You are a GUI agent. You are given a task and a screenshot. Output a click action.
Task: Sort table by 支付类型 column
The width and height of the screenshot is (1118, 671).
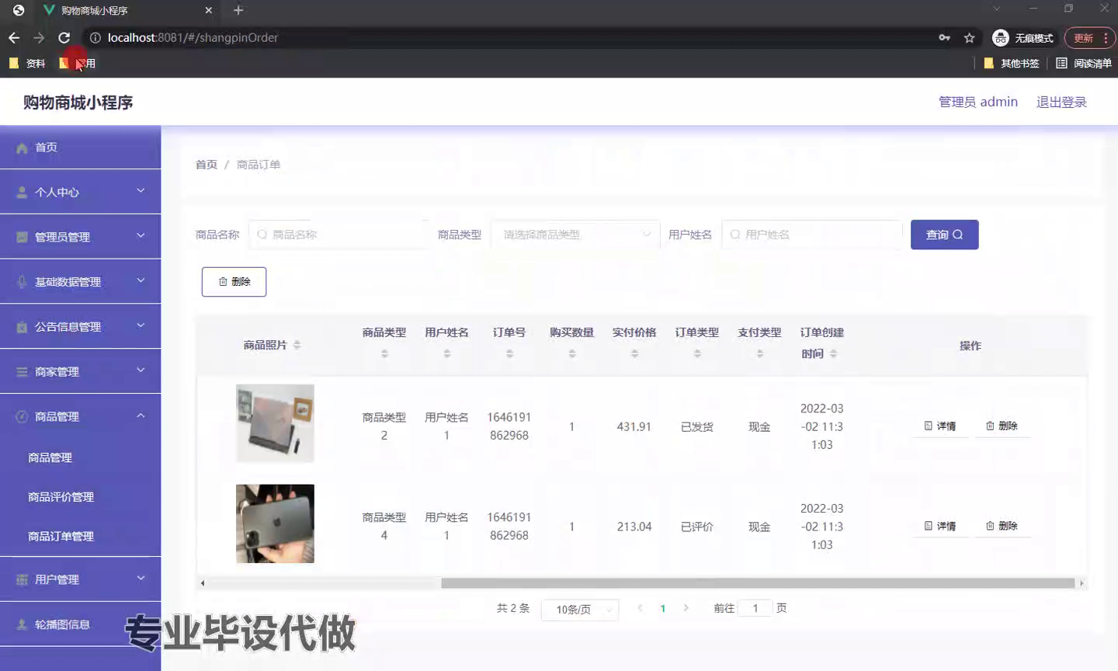pos(760,353)
